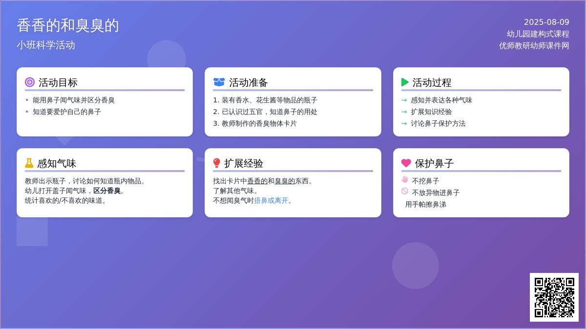
Task: Click the green play icon beside 活动过程
Action: point(405,82)
